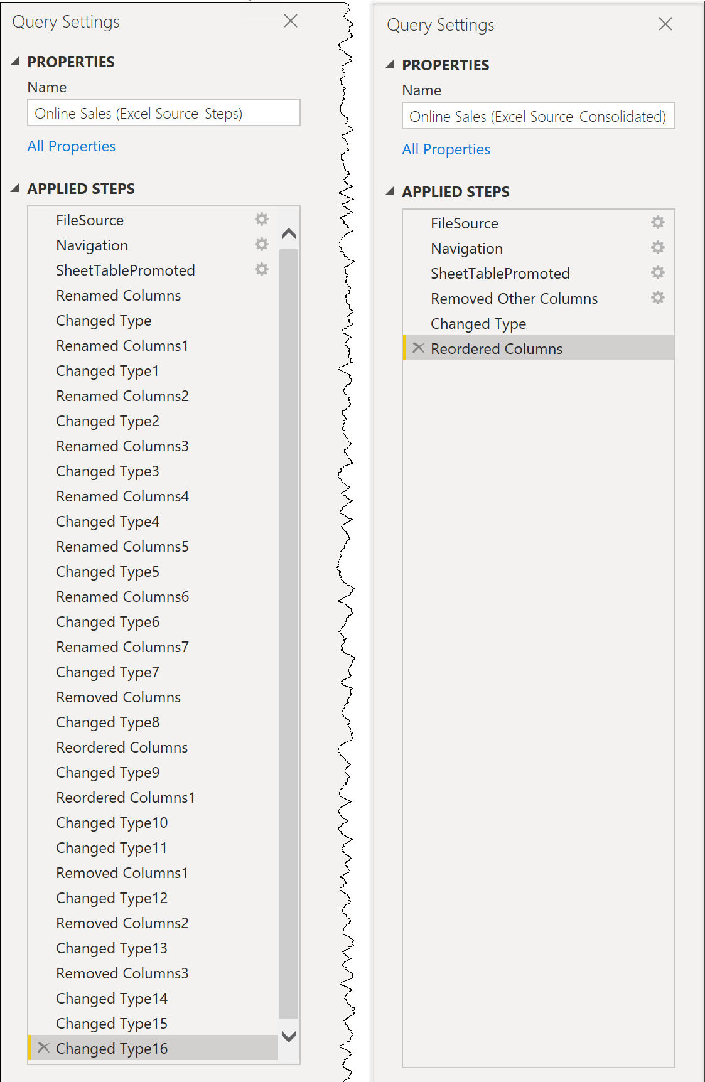Select 'Changed Type' step in Steps panel
This screenshot has height=1082, width=705.
pyautogui.click(x=153, y=321)
